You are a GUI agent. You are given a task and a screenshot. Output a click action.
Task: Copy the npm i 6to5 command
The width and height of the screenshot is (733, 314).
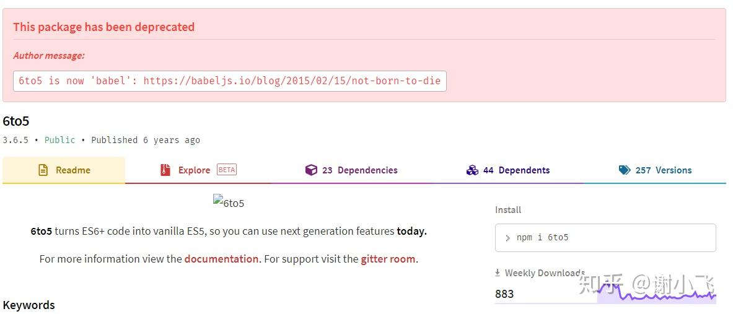coord(542,238)
